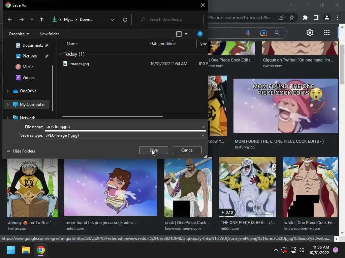Open the 'mom found his one piece' reddit thumbnail
Viewport: 345px width, 258px height.
point(111,187)
